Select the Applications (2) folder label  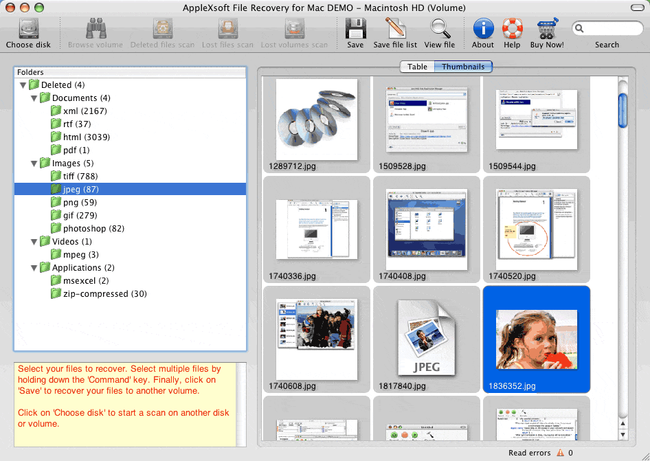click(83, 268)
